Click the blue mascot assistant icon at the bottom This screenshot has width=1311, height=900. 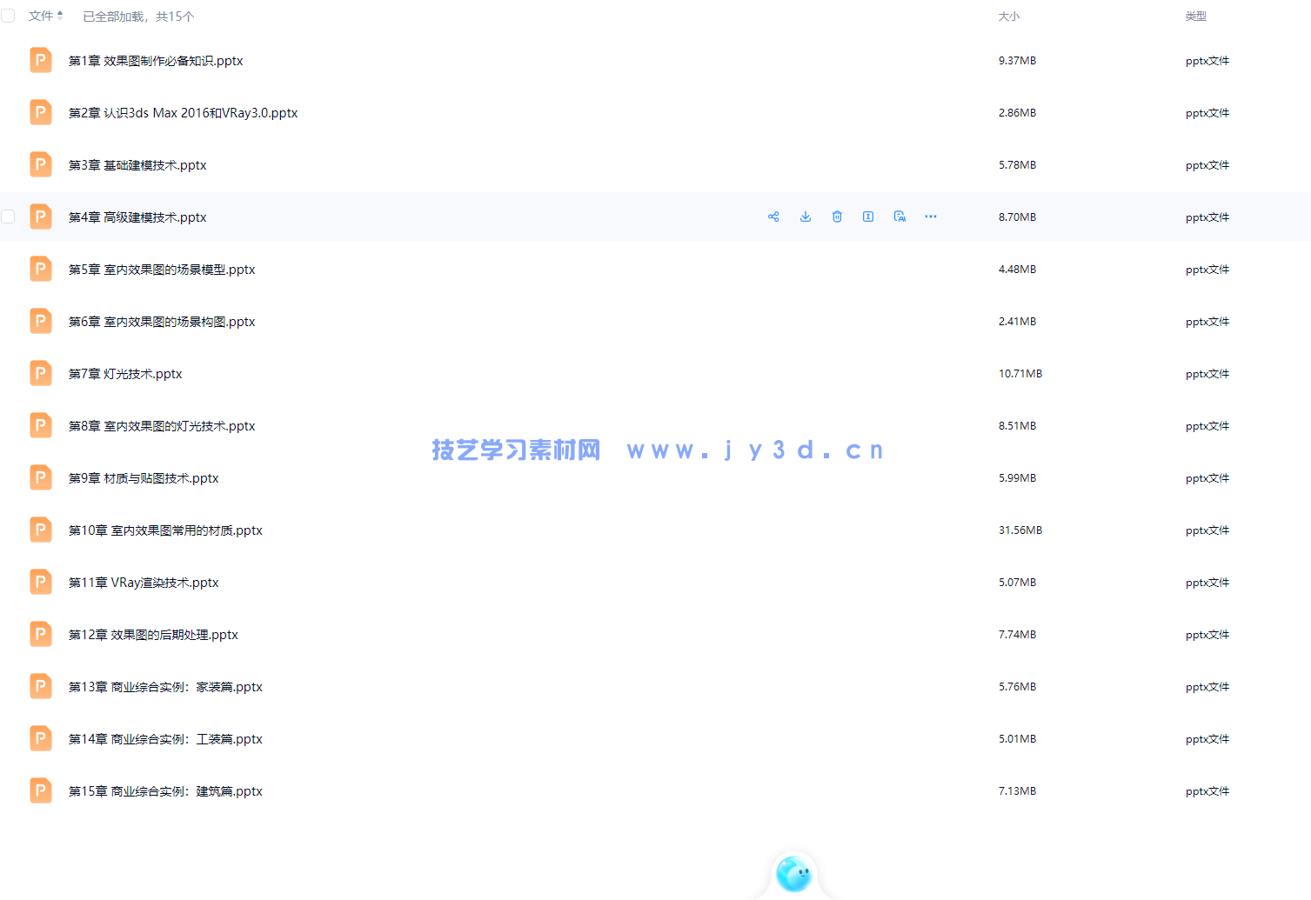coord(793,873)
